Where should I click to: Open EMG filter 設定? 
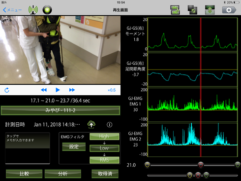74,146
